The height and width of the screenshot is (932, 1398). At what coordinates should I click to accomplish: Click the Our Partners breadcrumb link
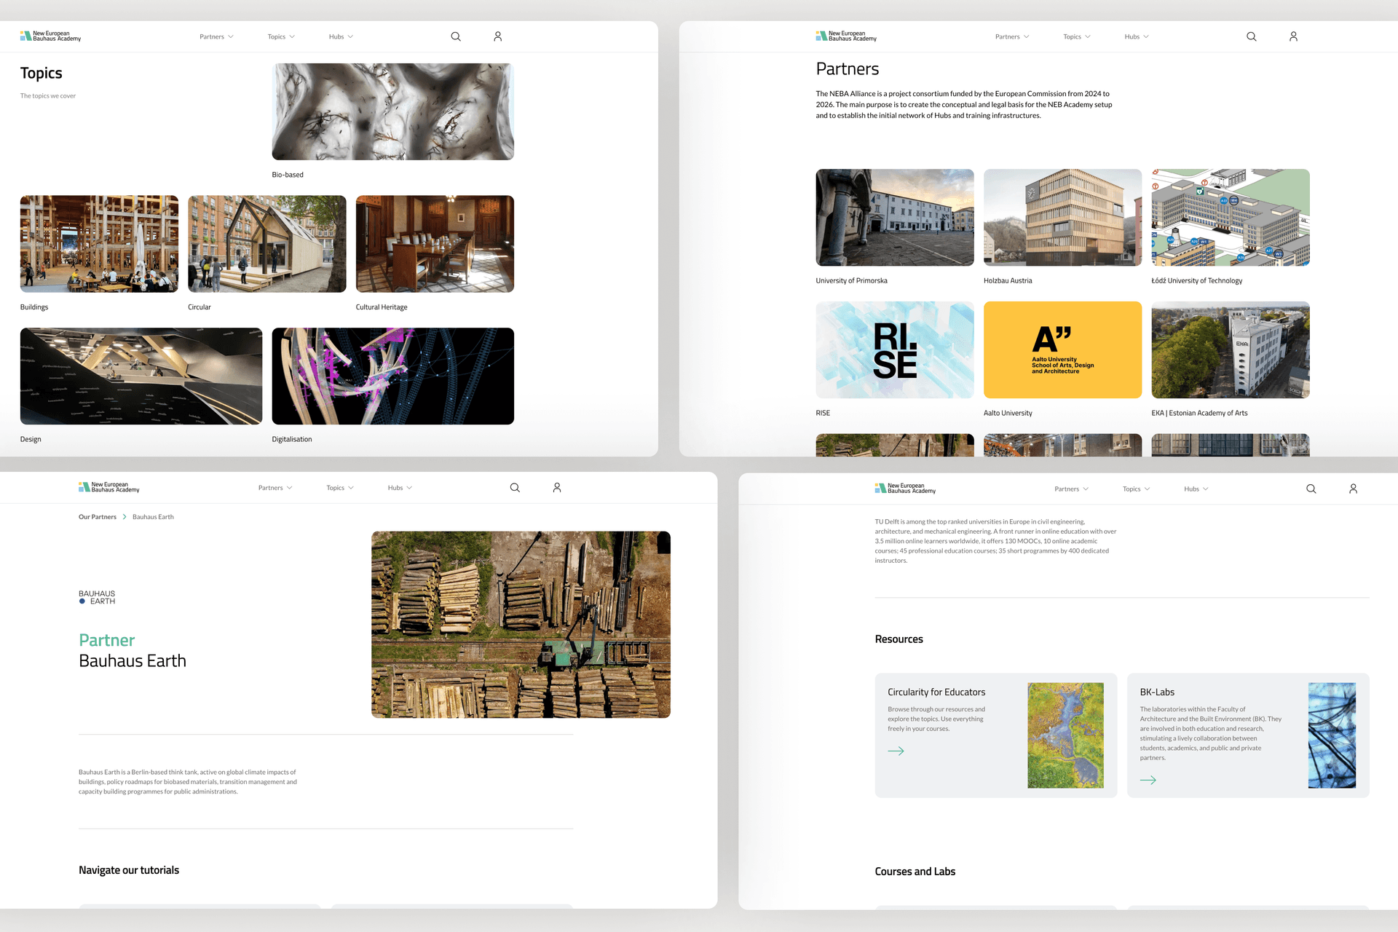(x=98, y=517)
